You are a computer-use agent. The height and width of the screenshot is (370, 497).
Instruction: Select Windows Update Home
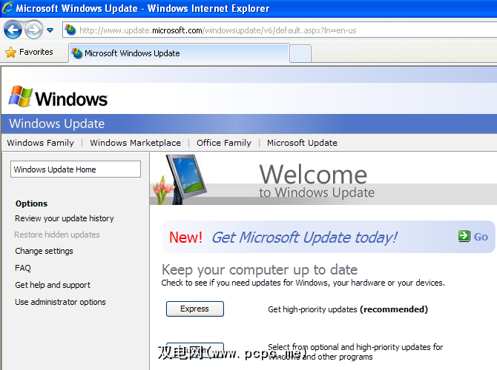coord(76,169)
